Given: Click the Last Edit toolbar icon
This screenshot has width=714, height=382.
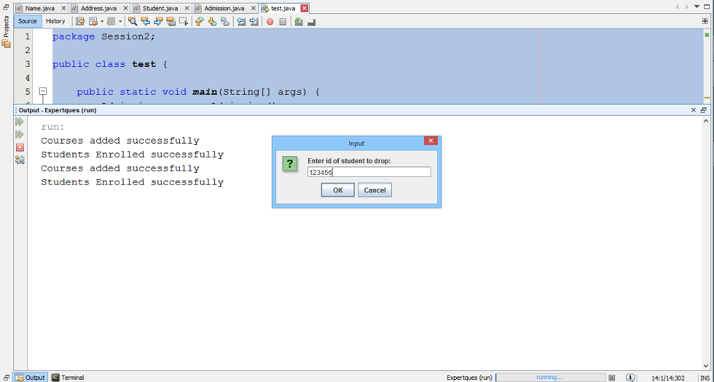Looking at the screenshot, I should [x=80, y=22].
